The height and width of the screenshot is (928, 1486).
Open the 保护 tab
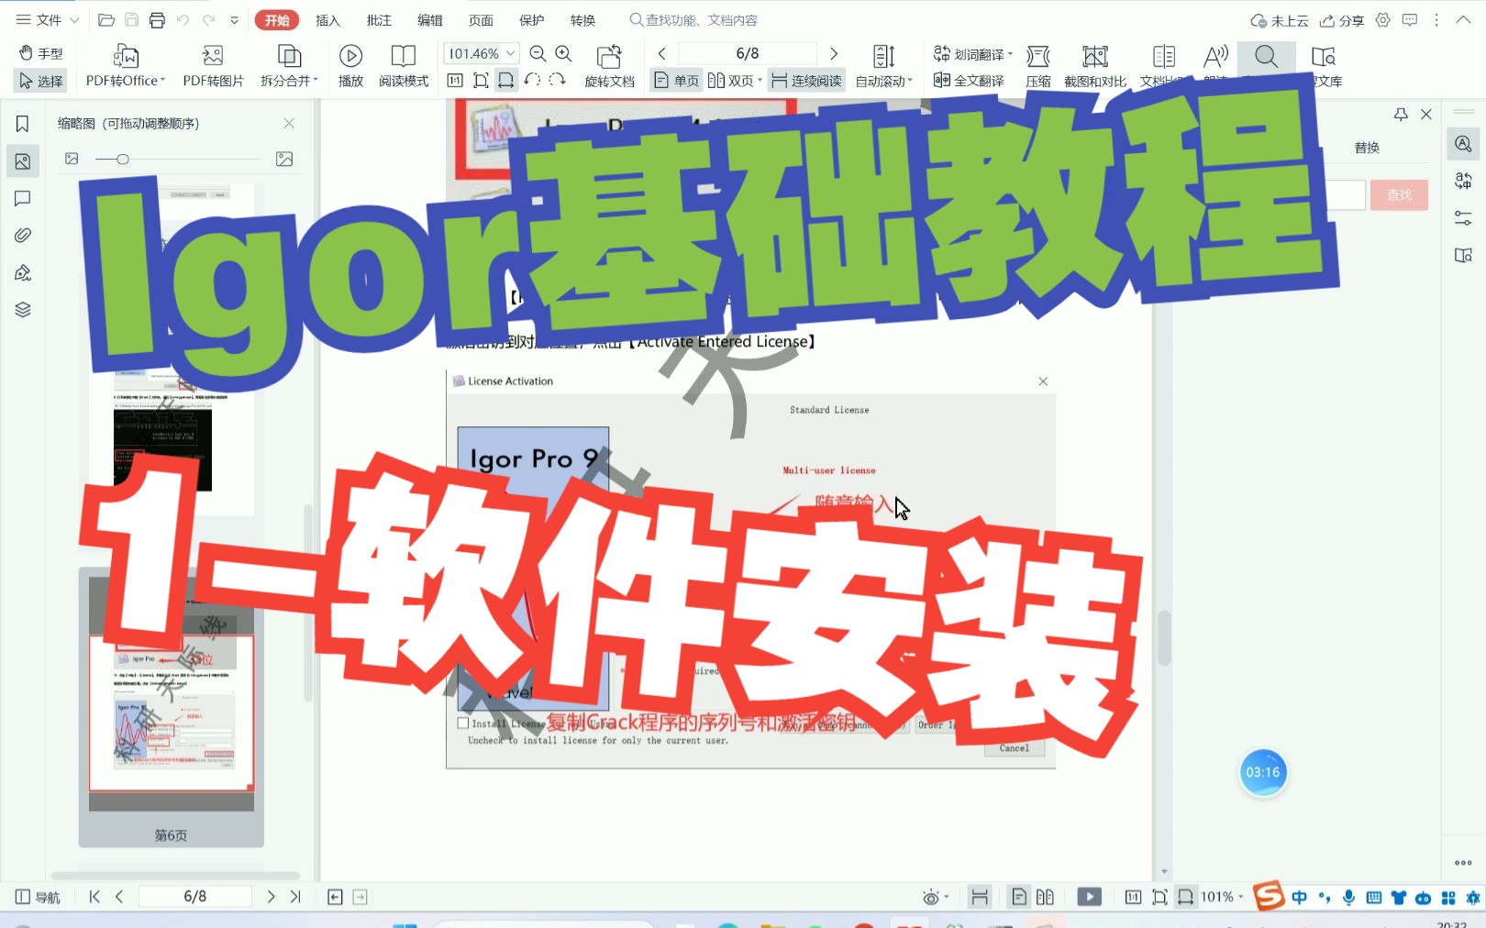(531, 20)
